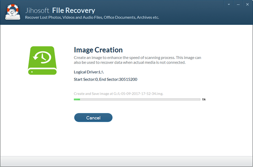
Task: Click the green drive backup icon
Action: click(42, 60)
